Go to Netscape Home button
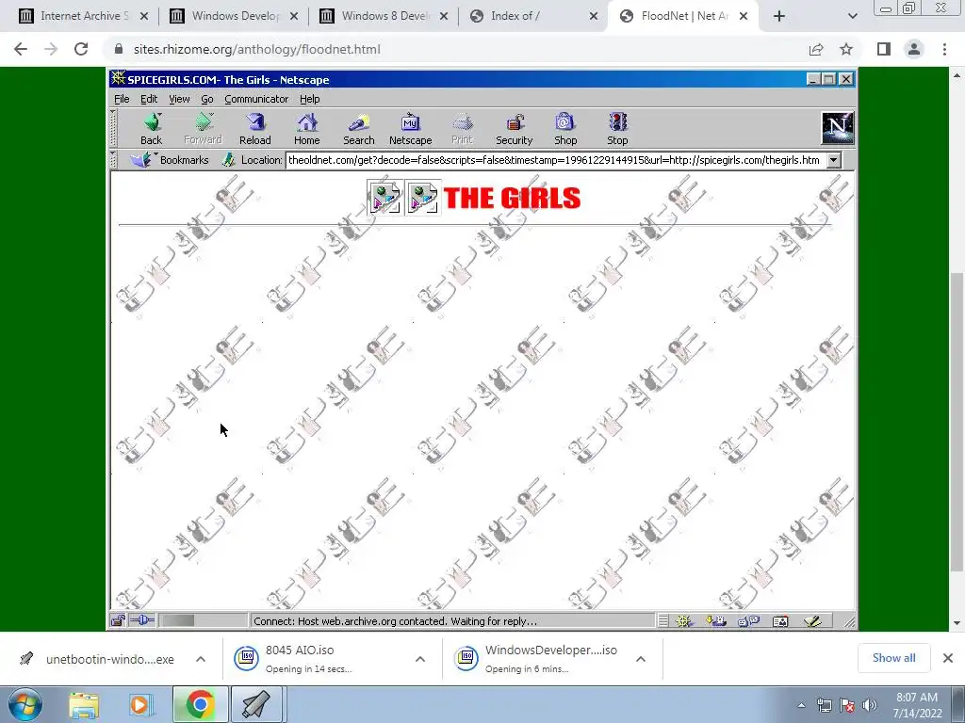Image resolution: width=965 pixels, height=723 pixels. tap(306, 129)
